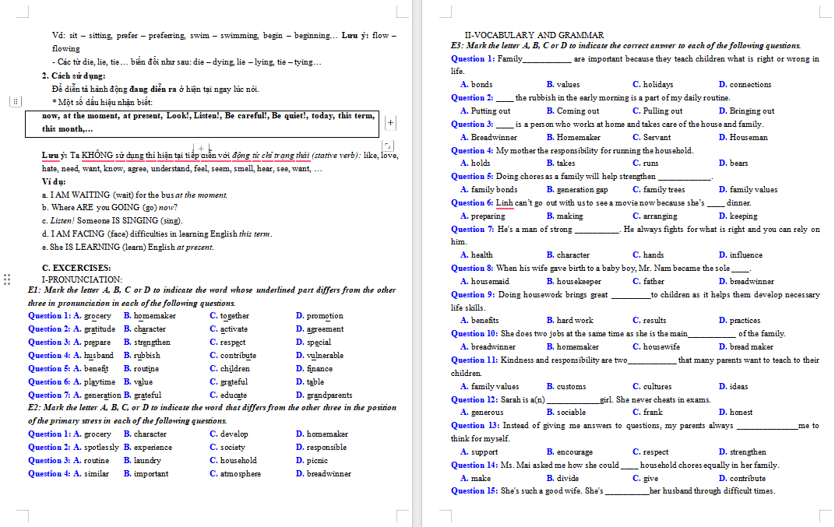The height and width of the screenshot is (527, 835).
Task: Click the six-dot drag handle beside I-PRONUNCIATION
Action: 7,279
